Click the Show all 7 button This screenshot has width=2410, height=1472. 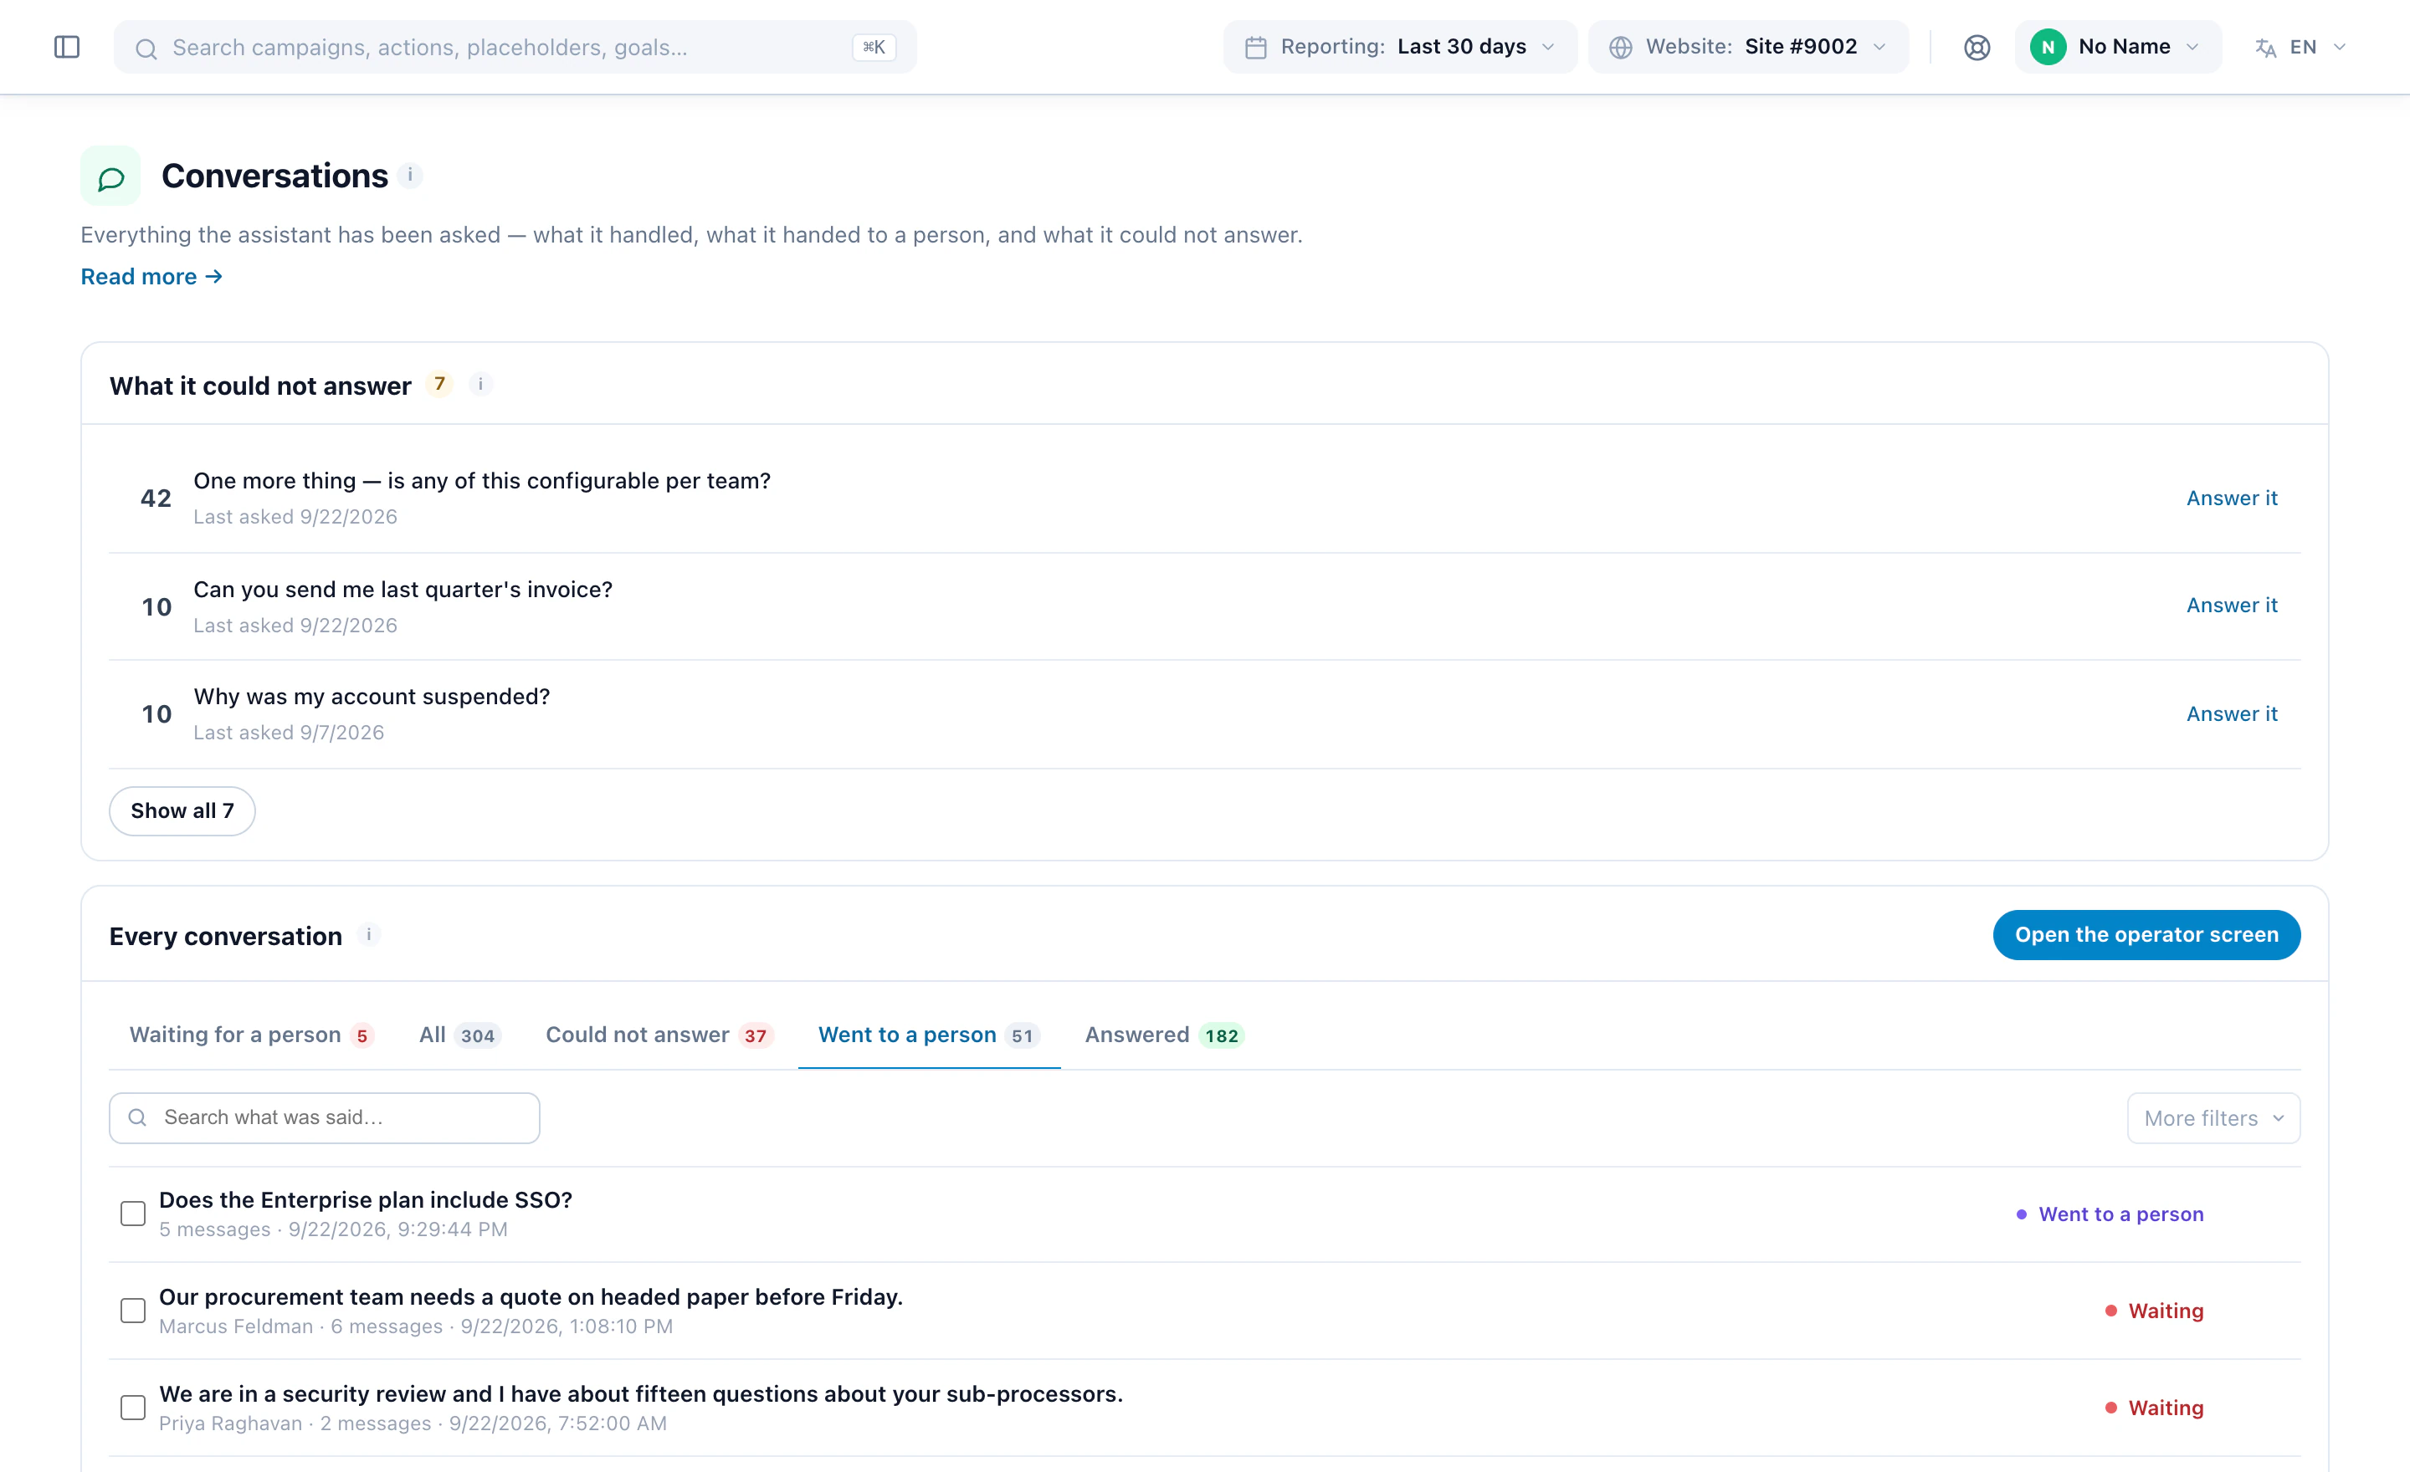point(182,810)
